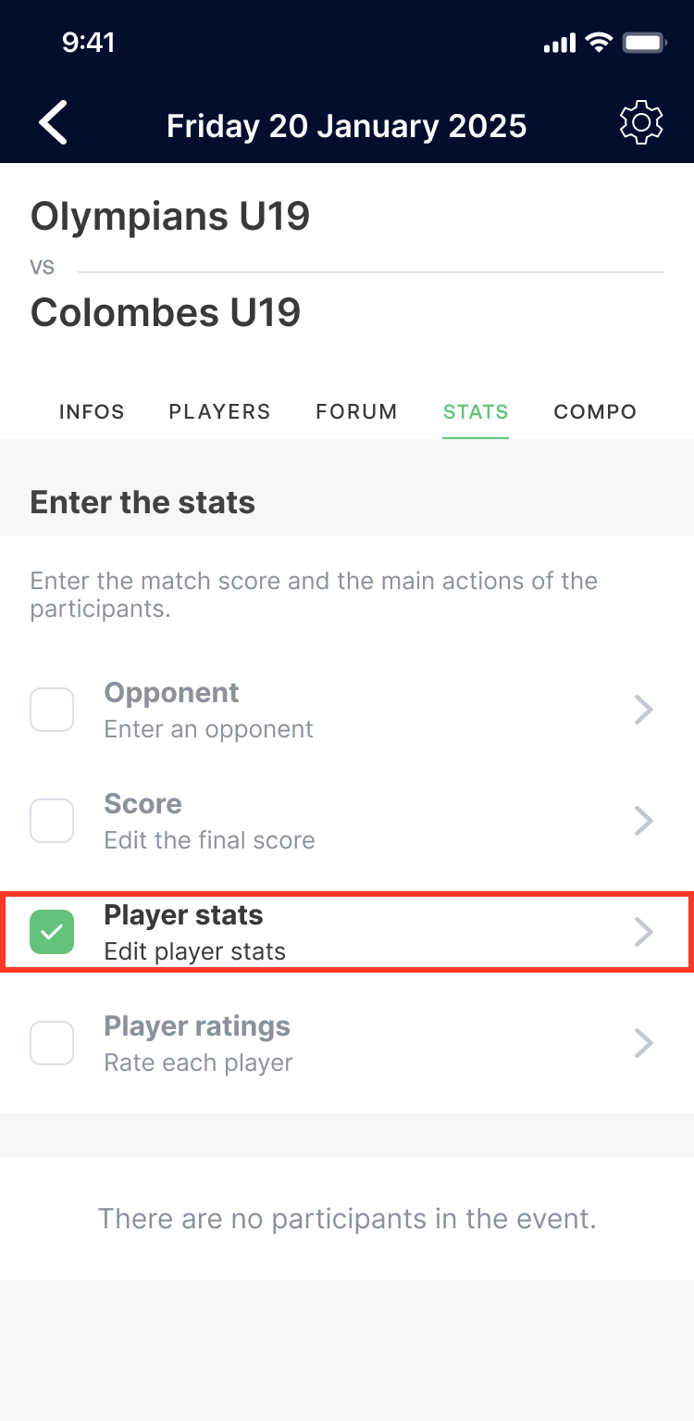Open the FORUM tab

coord(356,412)
